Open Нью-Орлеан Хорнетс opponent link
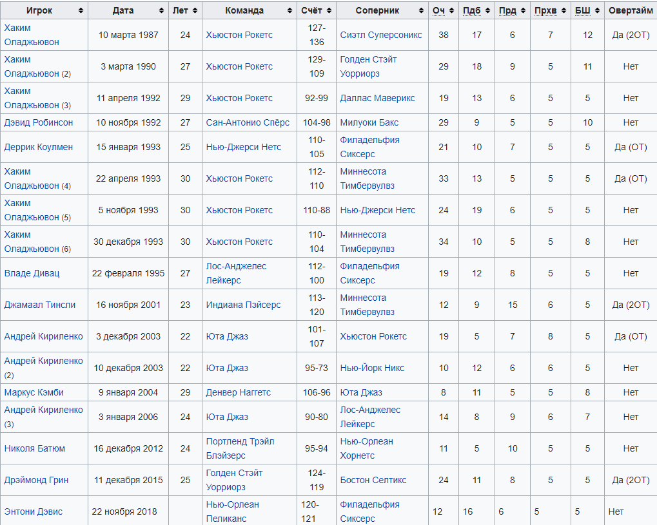 pyautogui.click(x=367, y=448)
